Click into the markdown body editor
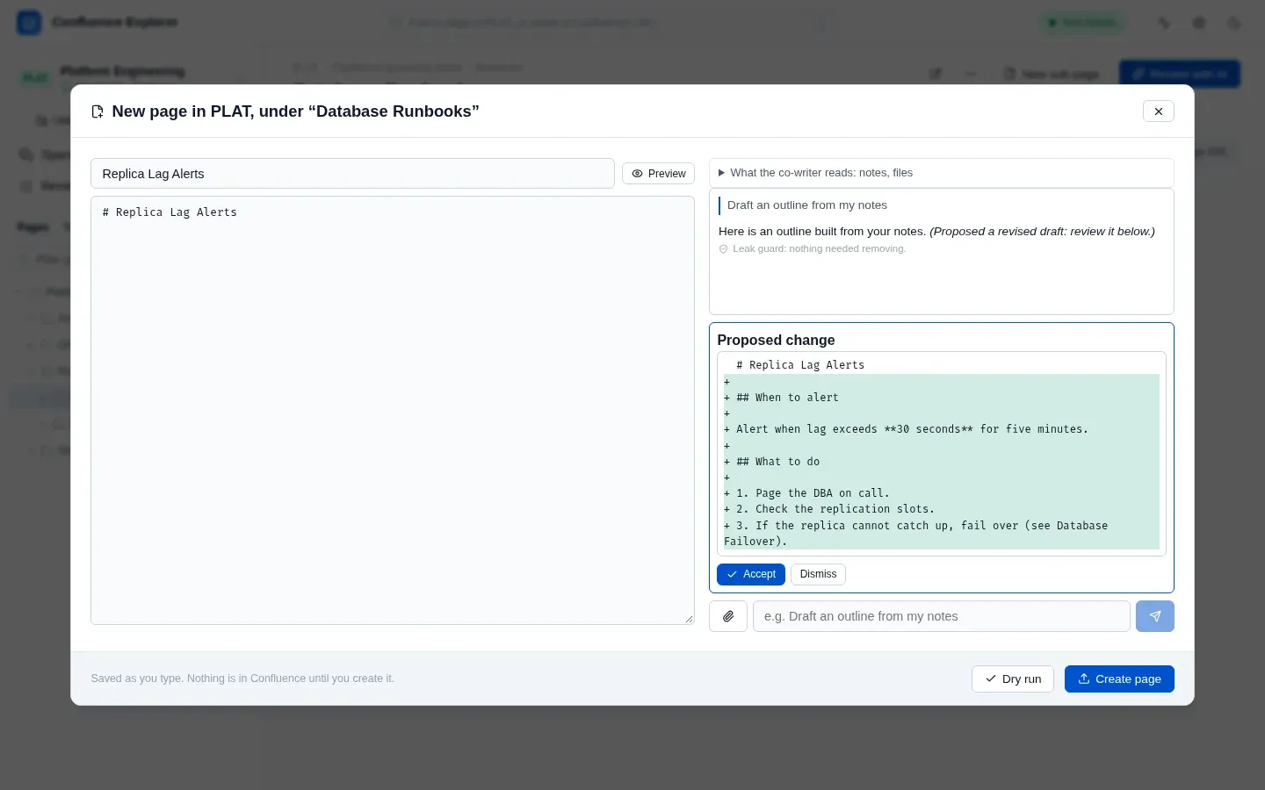This screenshot has height=790, width=1265. pos(393,410)
